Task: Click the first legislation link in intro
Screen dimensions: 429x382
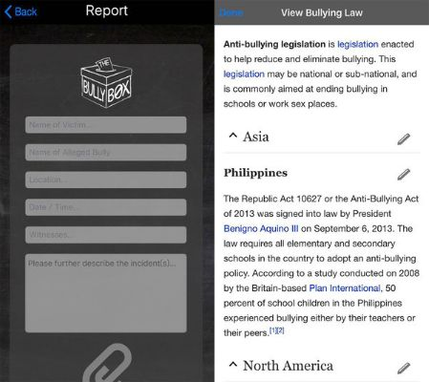Action: click(357, 44)
